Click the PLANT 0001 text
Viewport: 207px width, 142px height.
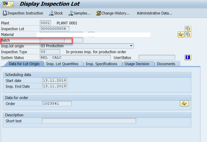(67, 23)
